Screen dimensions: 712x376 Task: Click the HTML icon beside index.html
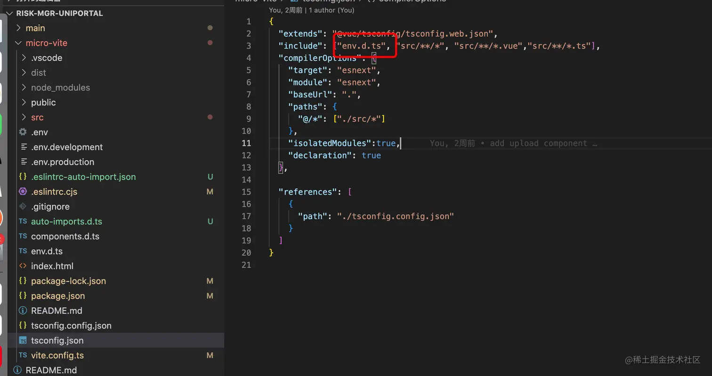point(23,266)
